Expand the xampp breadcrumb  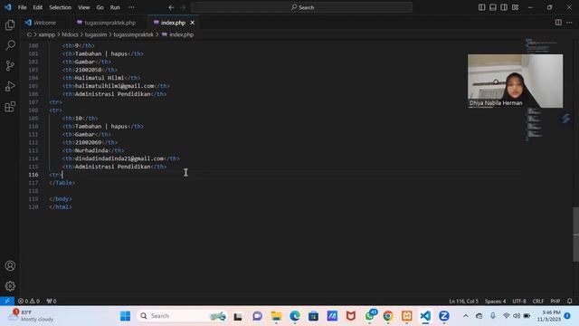point(46,34)
